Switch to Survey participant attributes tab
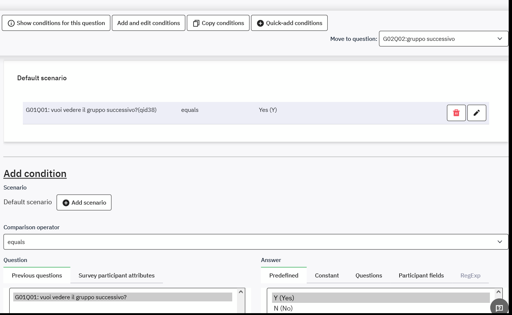This screenshot has height=315, width=512. pyautogui.click(x=116, y=275)
